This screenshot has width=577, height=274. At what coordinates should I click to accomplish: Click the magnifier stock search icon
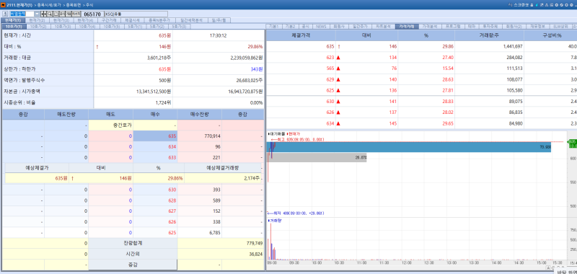click(50, 14)
